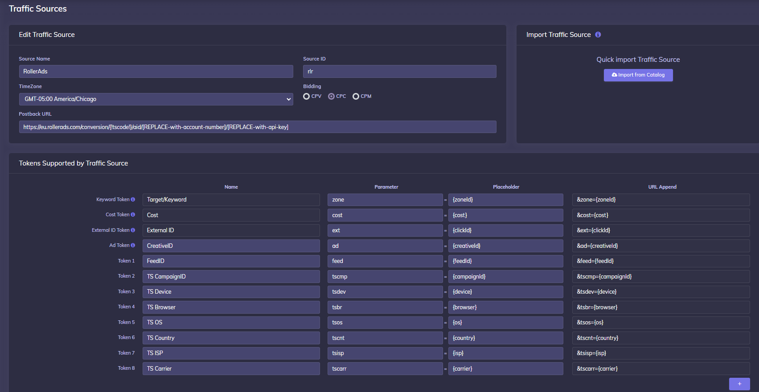Select the CPV bidding option
The width and height of the screenshot is (759, 392).
click(306, 97)
